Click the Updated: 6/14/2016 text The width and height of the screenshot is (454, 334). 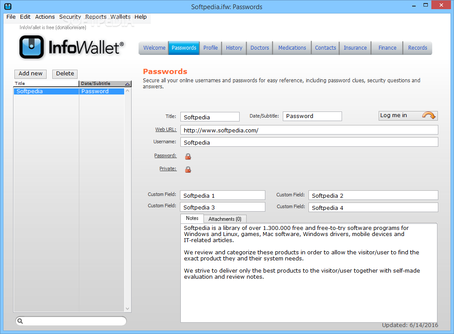410,325
